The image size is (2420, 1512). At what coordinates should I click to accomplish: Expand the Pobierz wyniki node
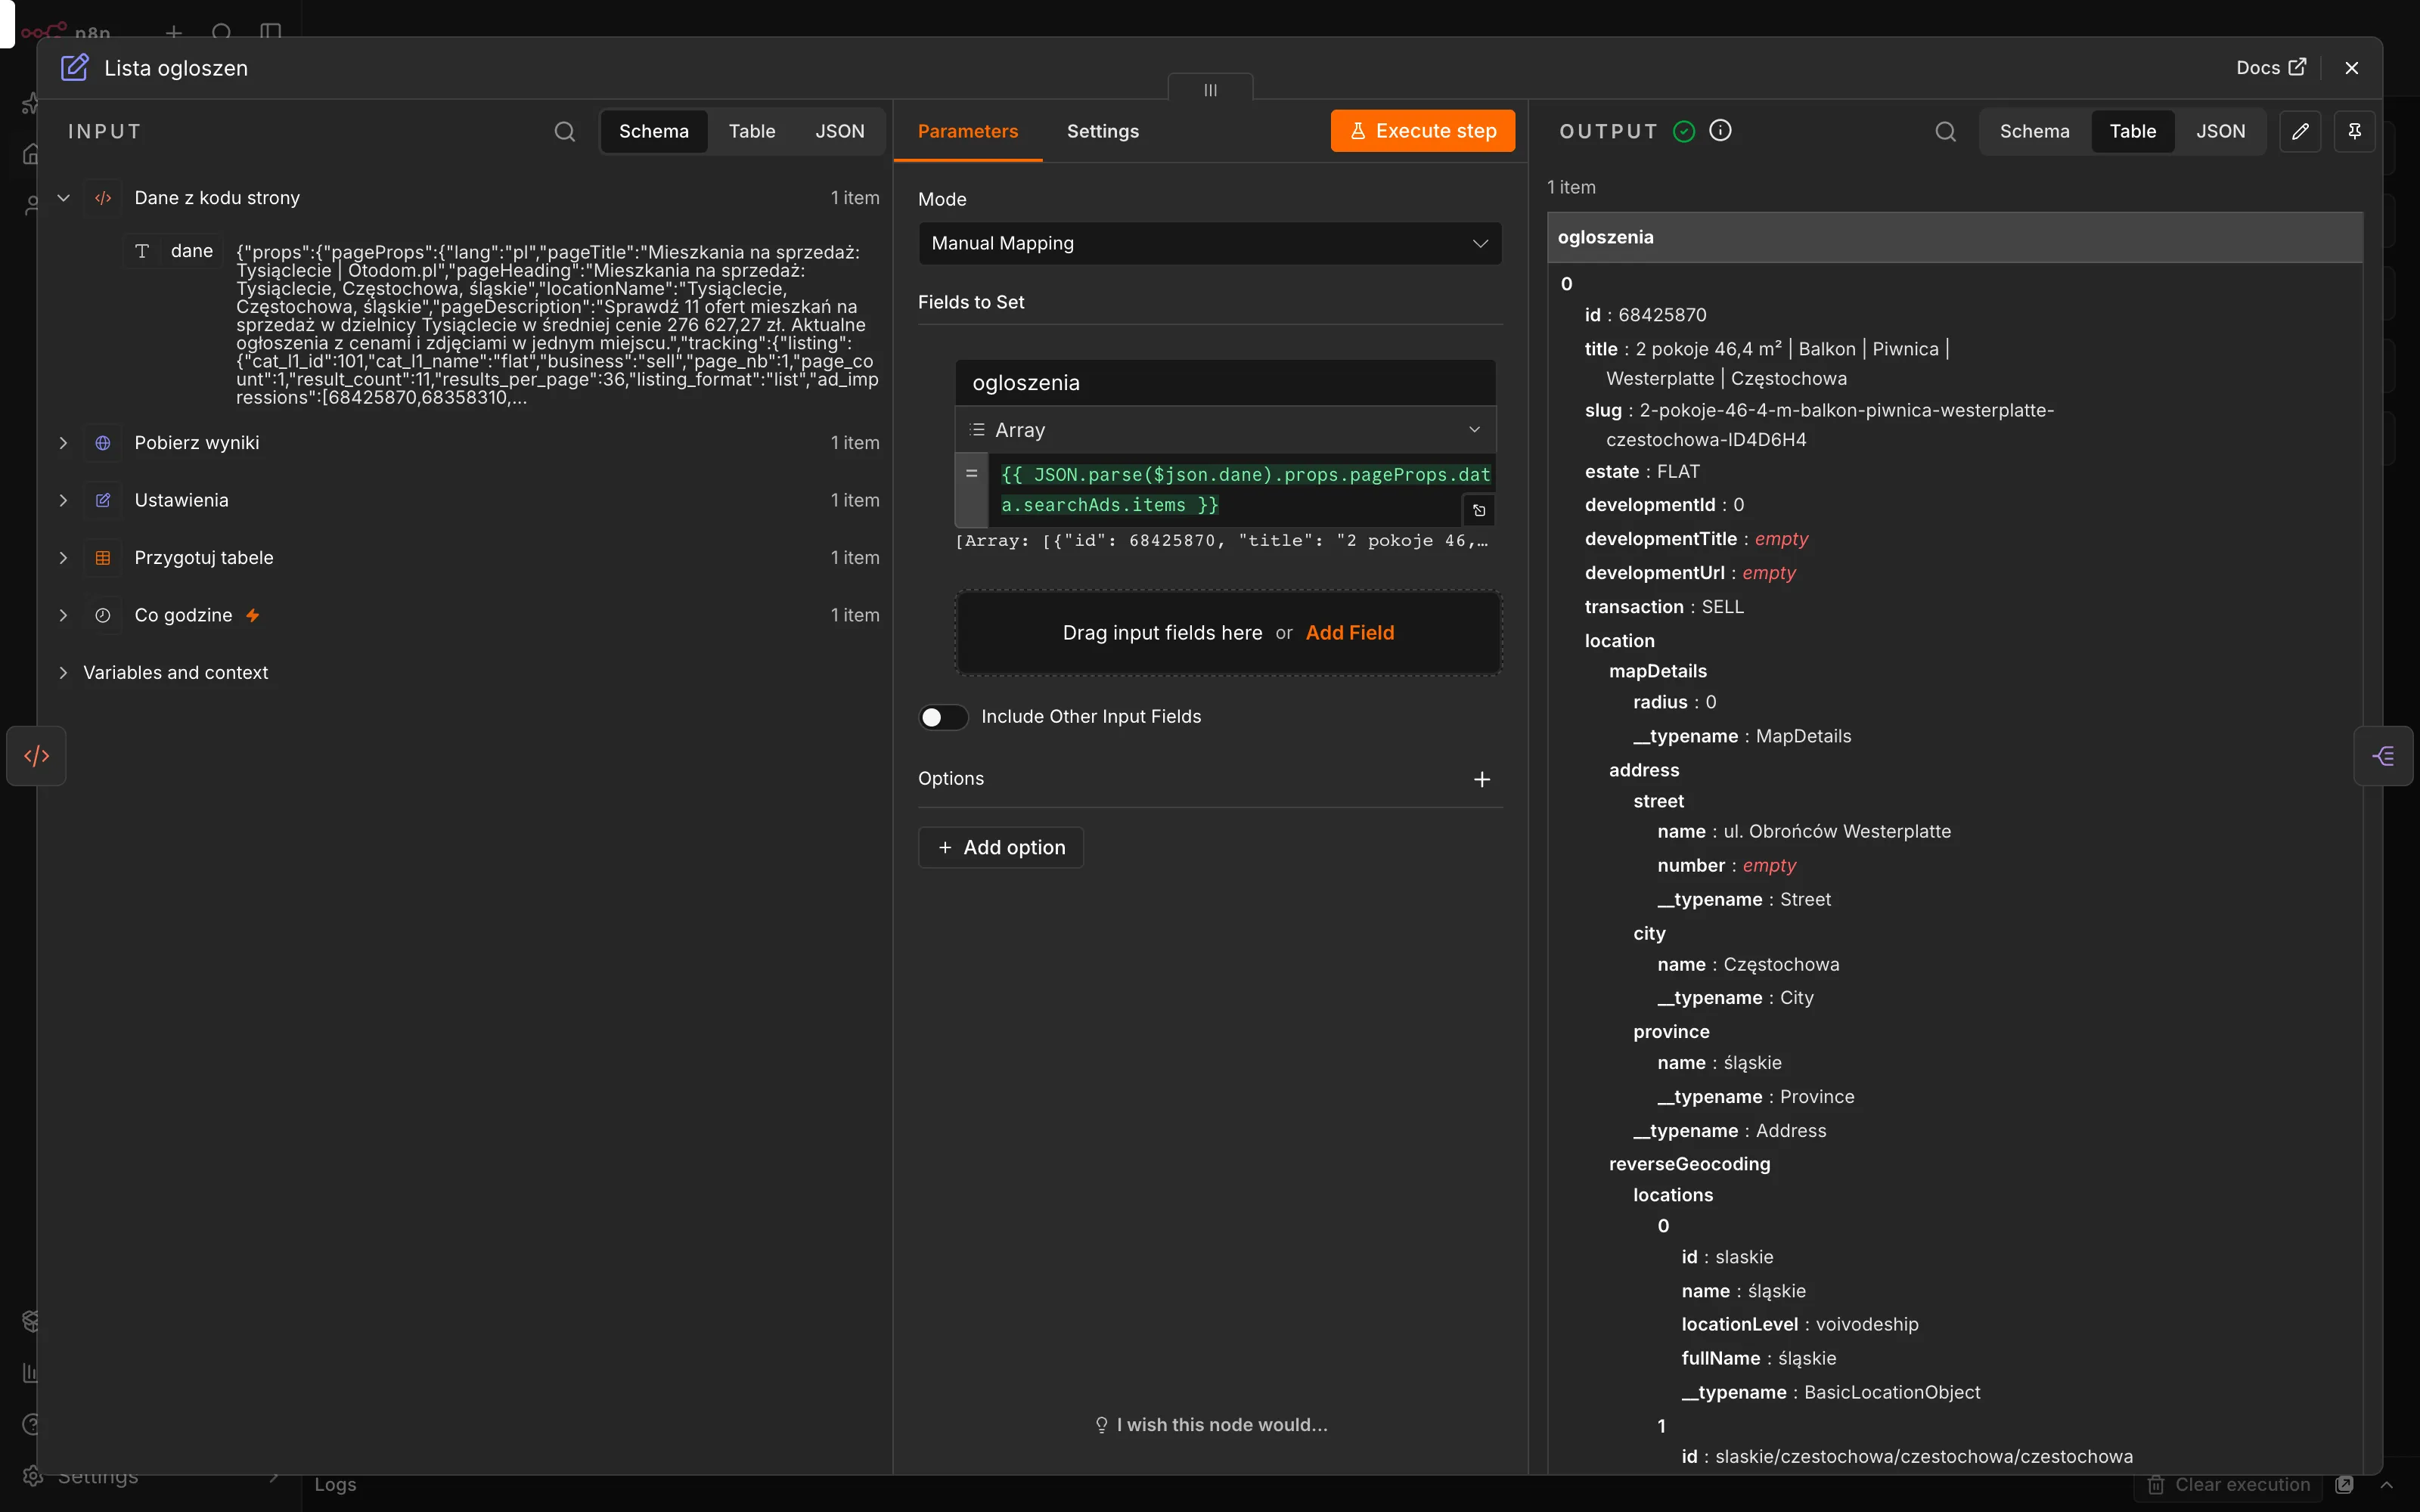pyautogui.click(x=63, y=443)
